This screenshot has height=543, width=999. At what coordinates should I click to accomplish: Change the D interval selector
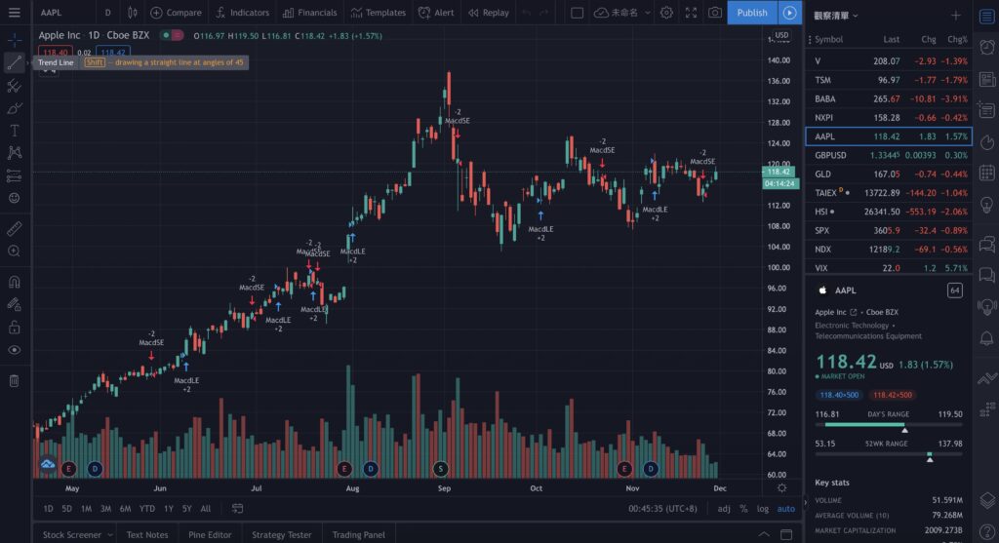[107, 12]
